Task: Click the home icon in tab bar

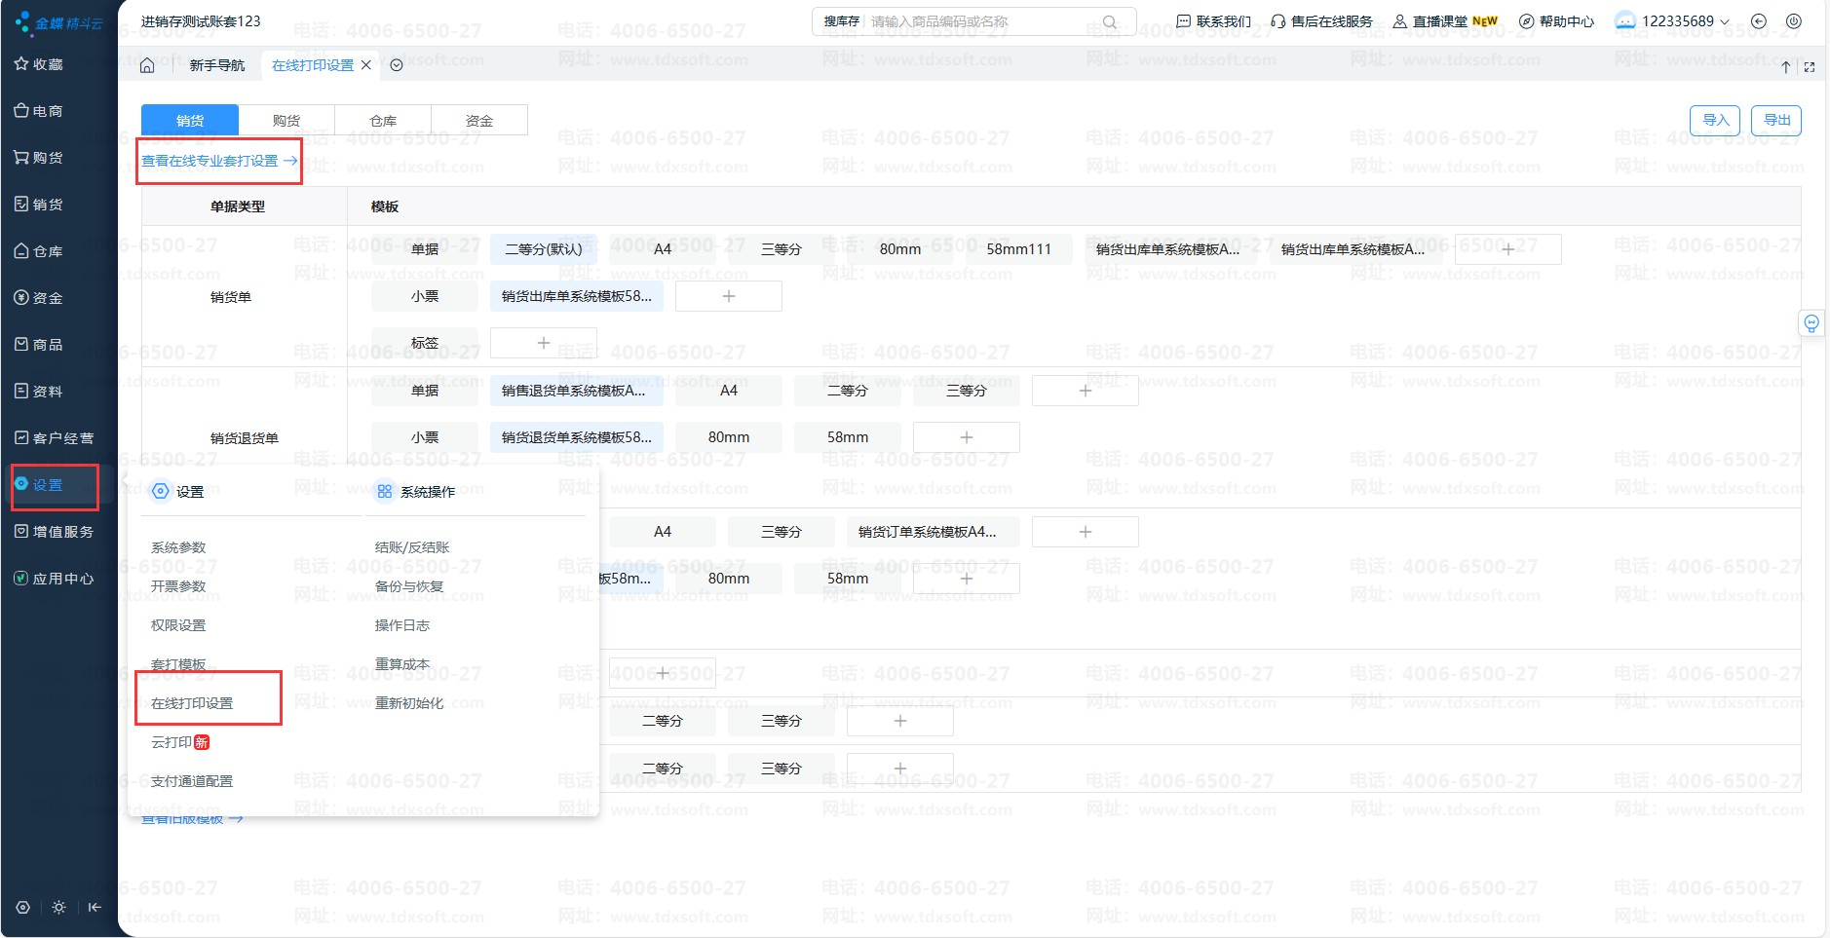Action: tap(147, 65)
